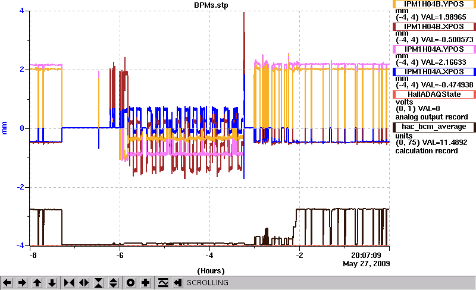Pan the plot right with the arrow button
This screenshot has height=290, width=476.
point(22,283)
